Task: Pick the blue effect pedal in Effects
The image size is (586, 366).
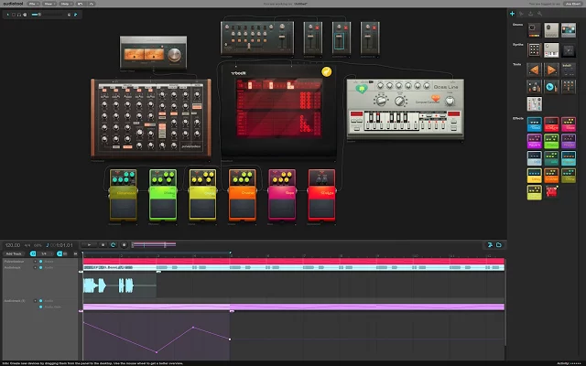Action: point(534,124)
